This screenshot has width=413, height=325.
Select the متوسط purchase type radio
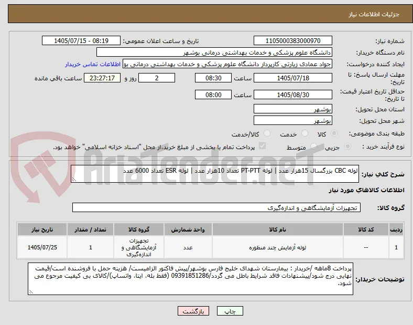click(x=313, y=146)
